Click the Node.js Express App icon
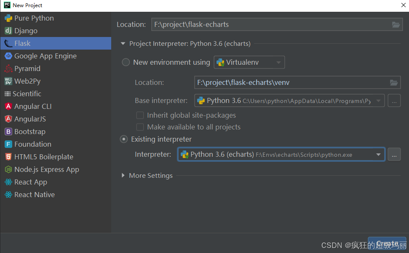The image size is (409, 253). click(8, 169)
